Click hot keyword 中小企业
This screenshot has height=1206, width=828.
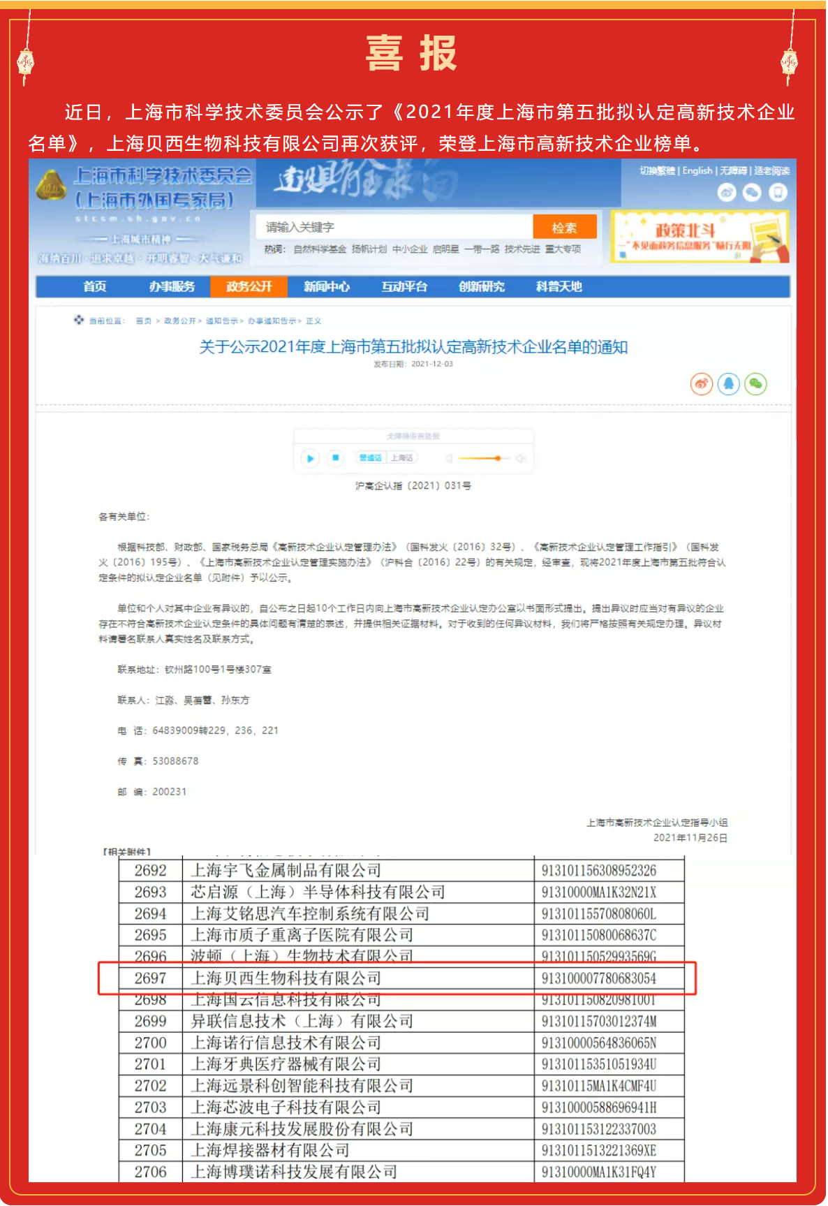point(410,249)
